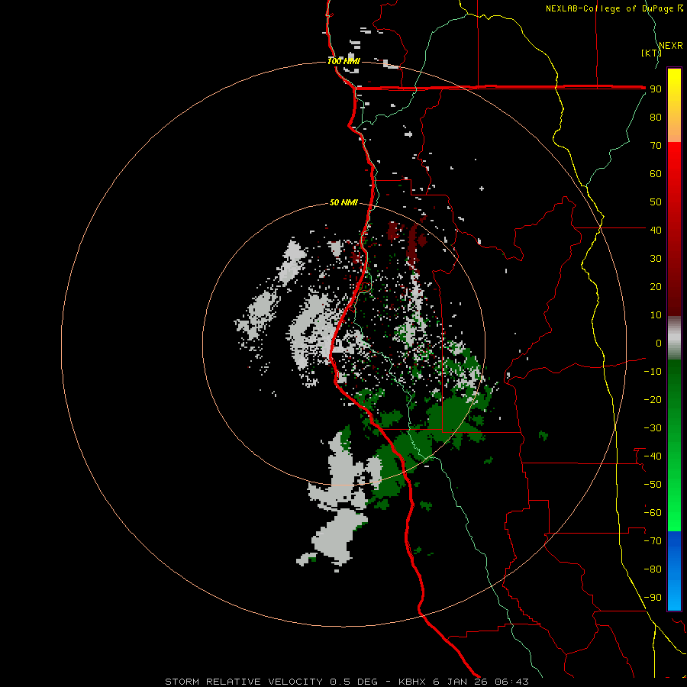Click the positive 60 scale label
Screen dimensions: 687x687
[x=656, y=173]
